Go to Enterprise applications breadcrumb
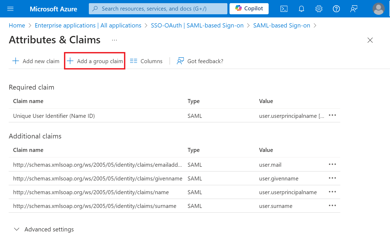390x242 pixels. (88, 25)
